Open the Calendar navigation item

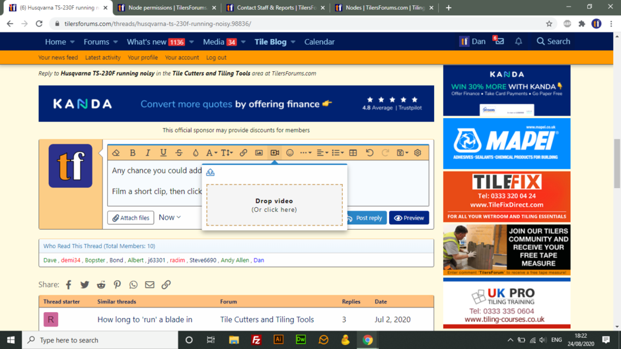319,42
